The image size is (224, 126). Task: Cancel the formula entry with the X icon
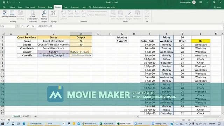[22, 26]
